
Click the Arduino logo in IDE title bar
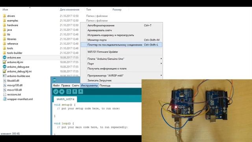pos(54,80)
